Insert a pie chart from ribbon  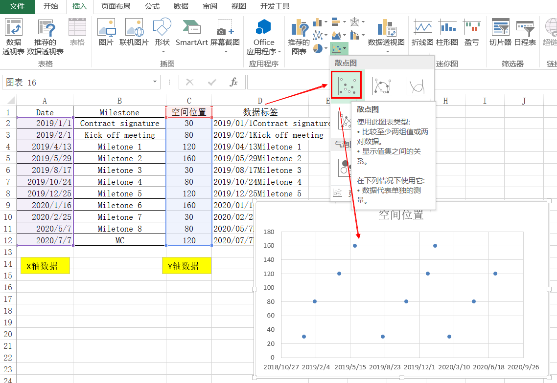coord(318,48)
